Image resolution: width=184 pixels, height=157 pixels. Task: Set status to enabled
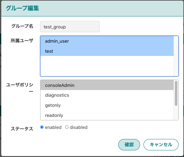click(x=42, y=127)
